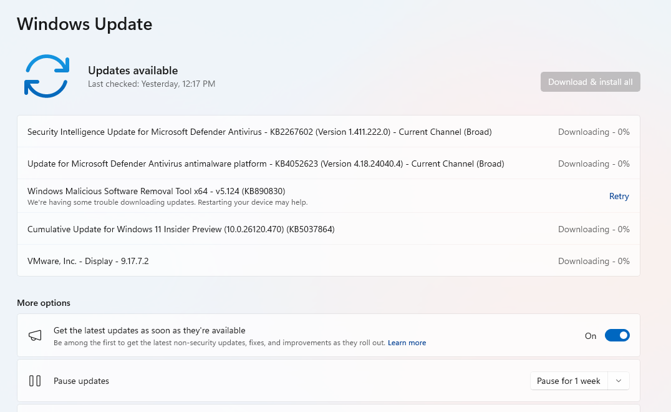671x412 pixels.
Task: Select the Cumulative Update KB5037864 entry
Action: [x=181, y=229]
